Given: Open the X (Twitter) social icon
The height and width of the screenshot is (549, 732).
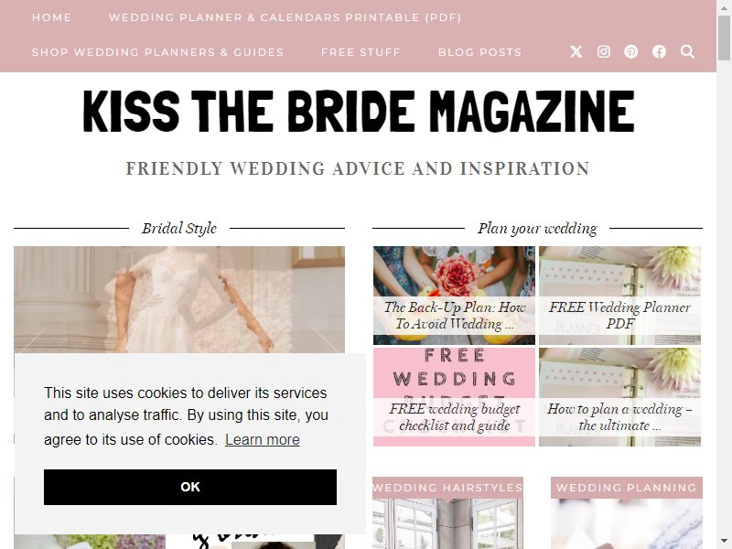Looking at the screenshot, I should 576,51.
